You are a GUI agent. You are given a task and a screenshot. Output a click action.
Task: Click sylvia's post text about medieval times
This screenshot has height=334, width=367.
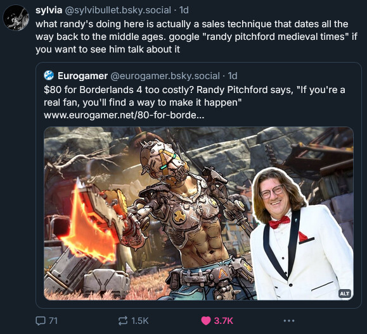point(196,37)
